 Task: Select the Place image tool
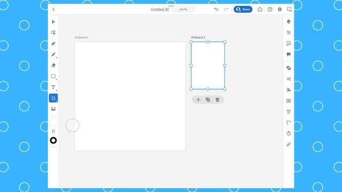click(x=53, y=109)
